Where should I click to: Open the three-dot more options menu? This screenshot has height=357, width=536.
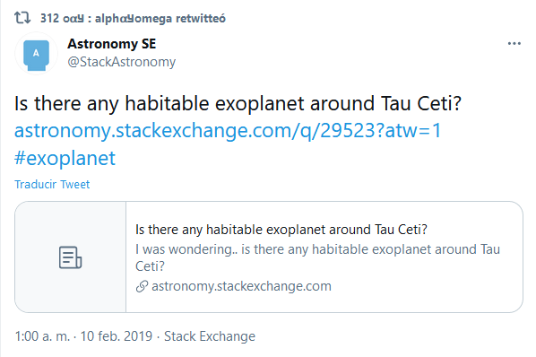[514, 44]
